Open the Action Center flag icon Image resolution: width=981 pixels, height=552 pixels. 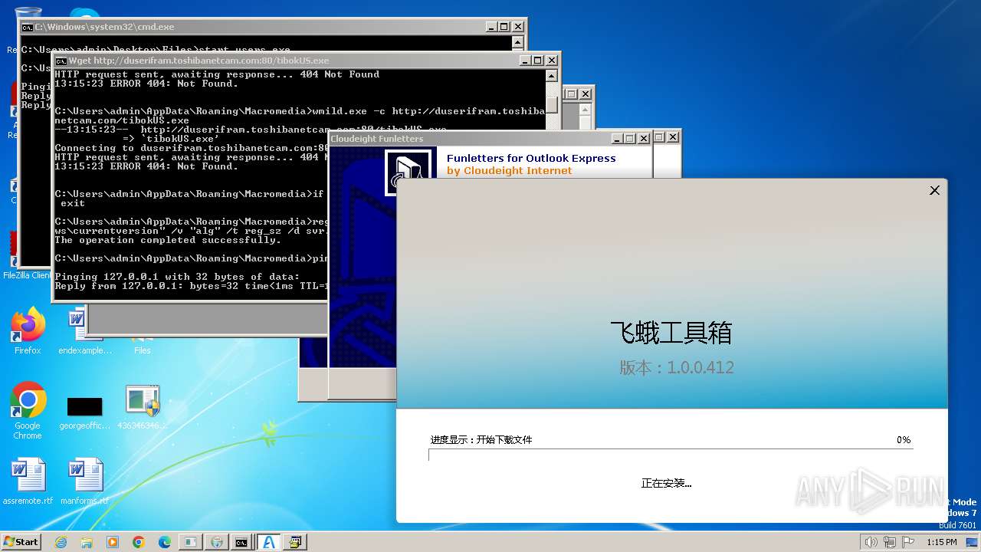pos(907,542)
